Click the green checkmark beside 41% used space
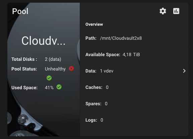The width and height of the screenshot is (193, 139). 59,87
